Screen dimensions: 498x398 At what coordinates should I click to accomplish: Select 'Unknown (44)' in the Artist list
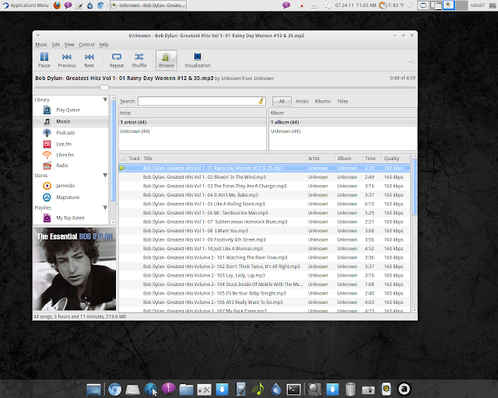point(192,131)
